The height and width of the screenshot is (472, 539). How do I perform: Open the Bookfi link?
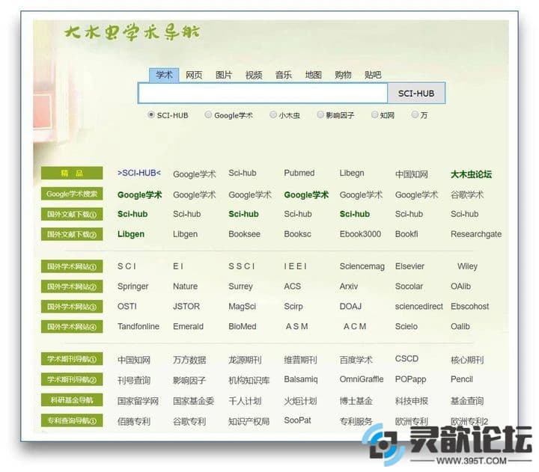[406, 234]
